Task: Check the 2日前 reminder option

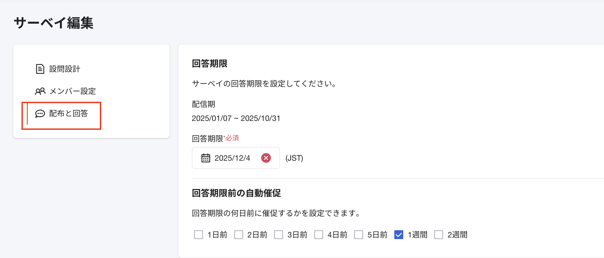Action: tap(239, 235)
